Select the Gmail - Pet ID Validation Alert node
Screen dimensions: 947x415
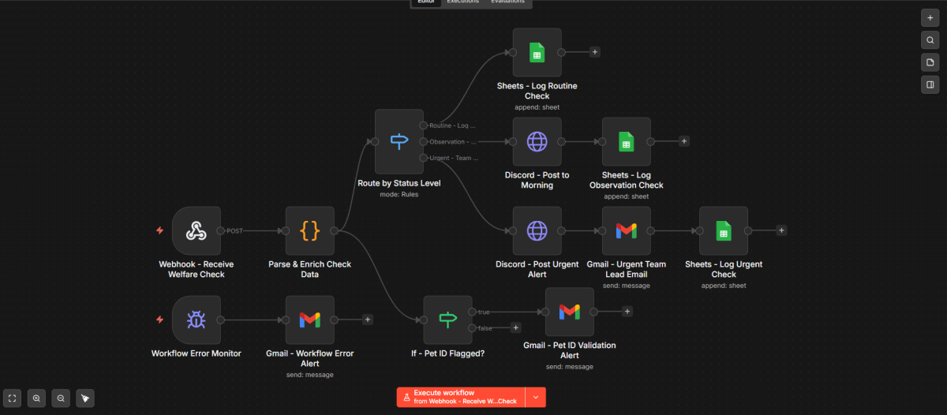[569, 312]
